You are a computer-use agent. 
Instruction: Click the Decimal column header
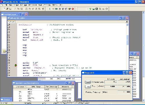point(54,87)
